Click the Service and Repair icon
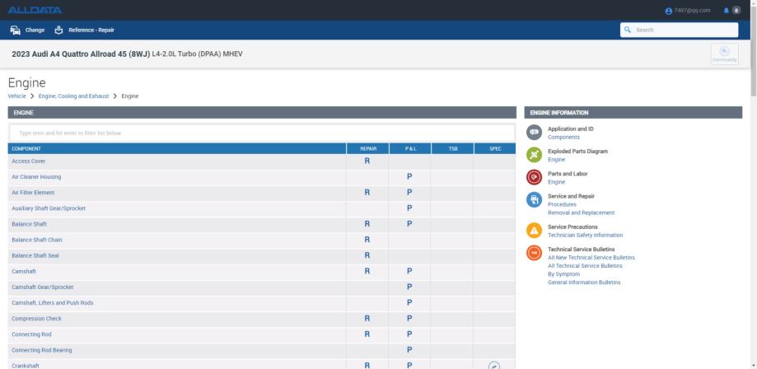The image size is (757, 369). [x=534, y=199]
